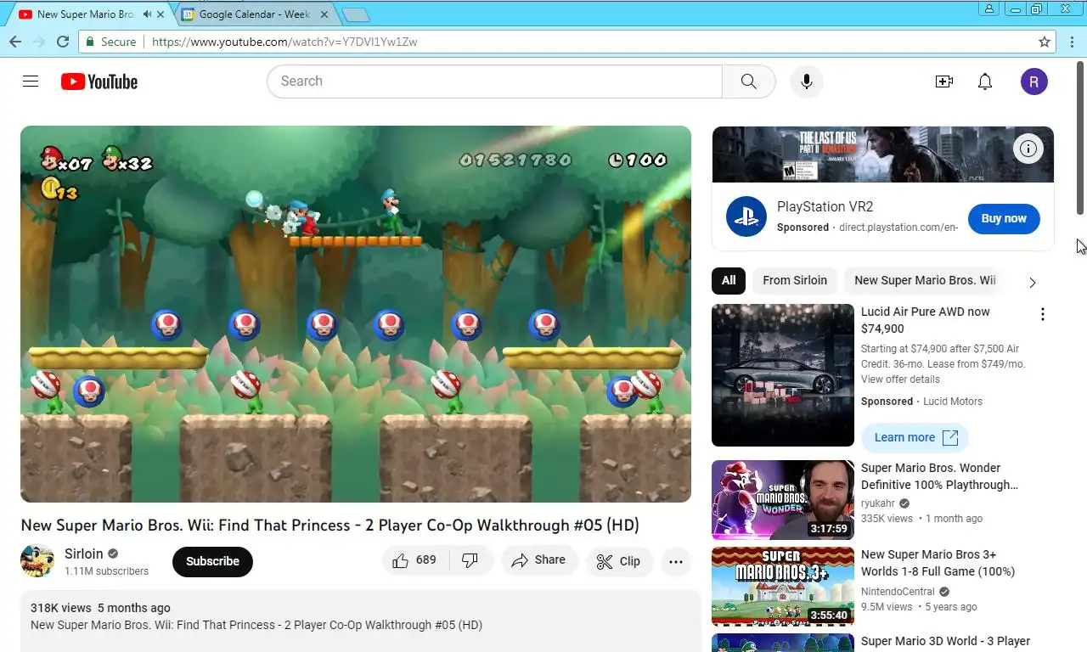The image size is (1087, 652).
Task: Go back with browser back arrow
Action: (x=15, y=42)
